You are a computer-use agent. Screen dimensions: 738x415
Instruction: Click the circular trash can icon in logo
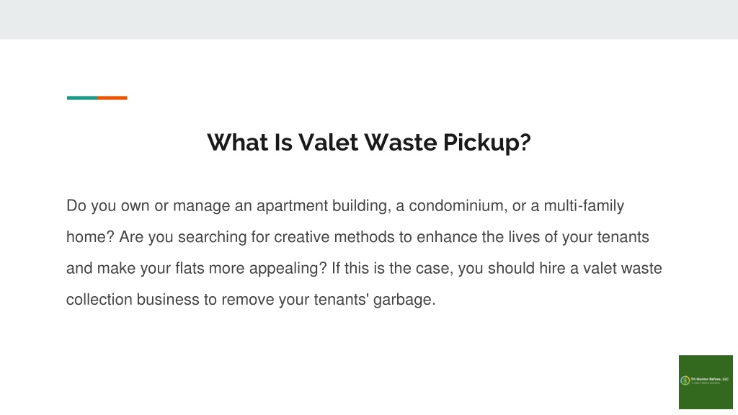tap(685, 380)
